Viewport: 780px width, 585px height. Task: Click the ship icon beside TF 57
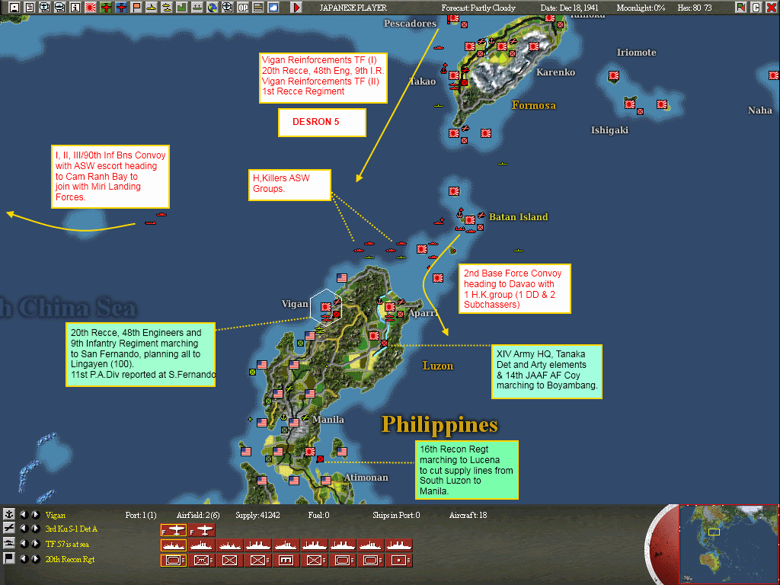[9, 544]
